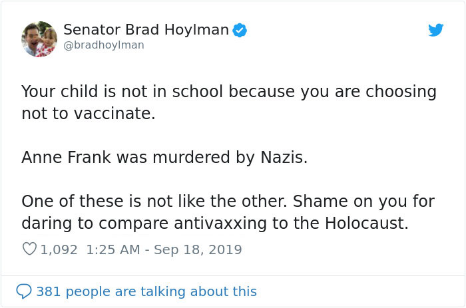Click the Twitter bird logo
466x308 pixels.
tap(435, 30)
